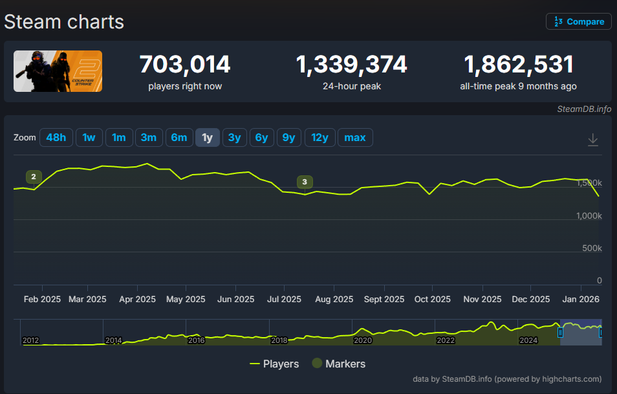Select the 6m zoom range
The width and height of the screenshot is (617, 394).
[179, 137]
